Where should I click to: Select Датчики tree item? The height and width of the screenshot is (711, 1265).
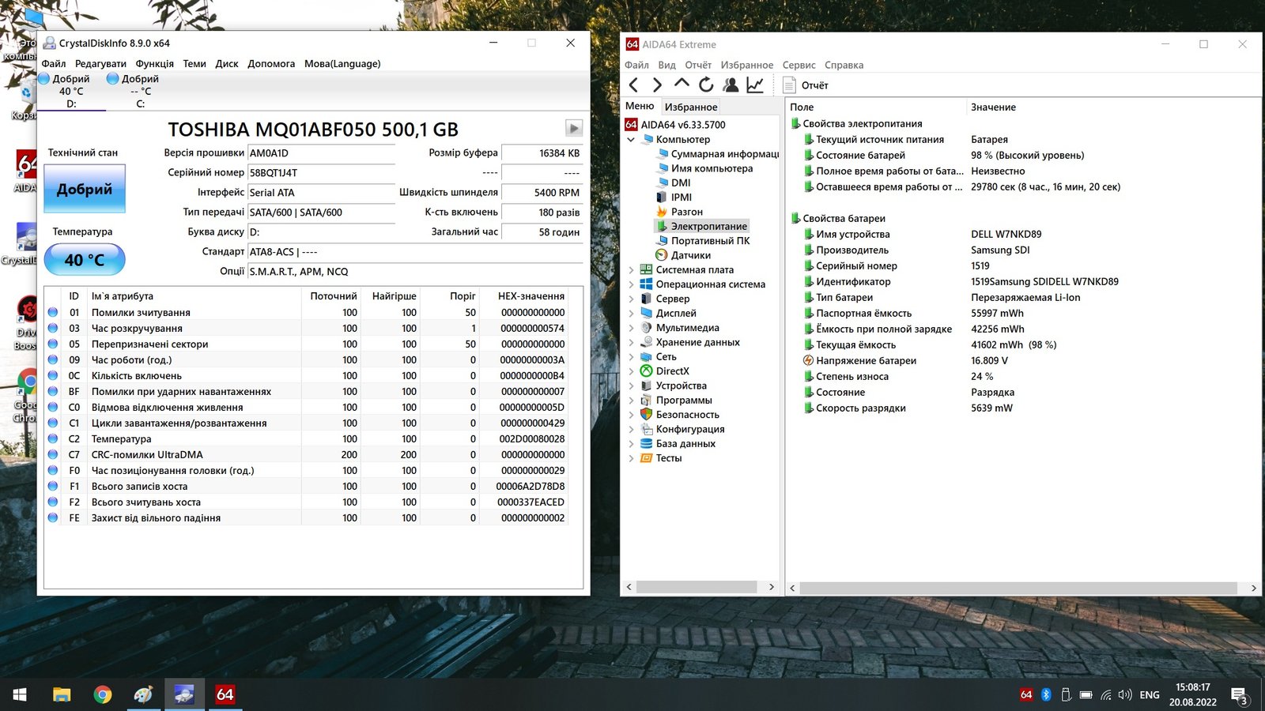(684, 255)
